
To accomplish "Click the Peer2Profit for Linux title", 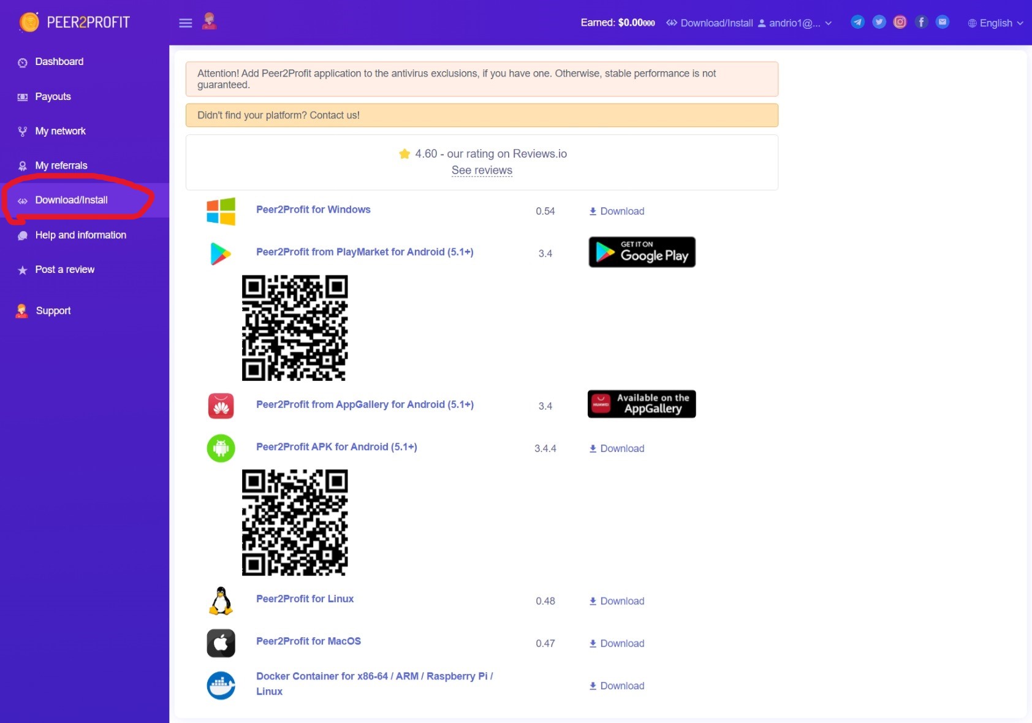I will click(x=305, y=599).
